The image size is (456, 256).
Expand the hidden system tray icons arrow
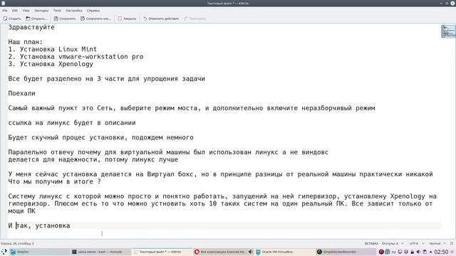coord(430,252)
